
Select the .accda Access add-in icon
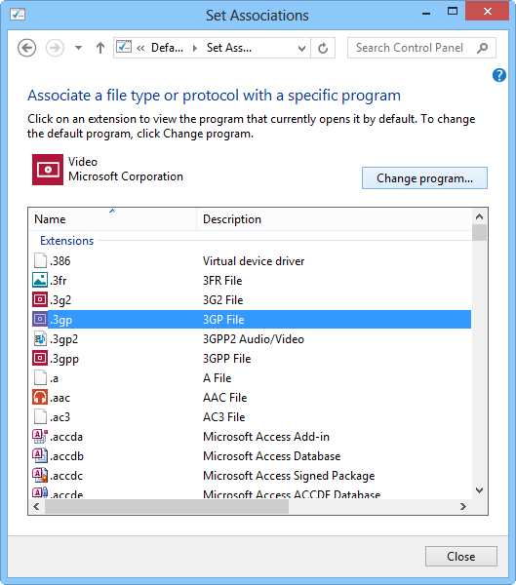click(40, 436)
